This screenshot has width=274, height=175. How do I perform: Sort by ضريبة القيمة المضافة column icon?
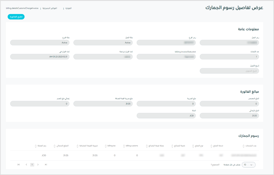click(78, 146)
